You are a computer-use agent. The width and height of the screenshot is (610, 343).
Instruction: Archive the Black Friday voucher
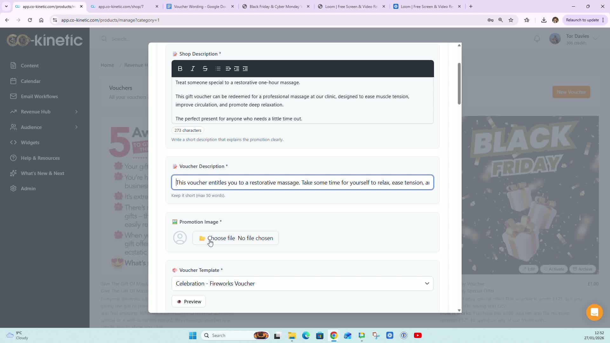coord(583,269)
